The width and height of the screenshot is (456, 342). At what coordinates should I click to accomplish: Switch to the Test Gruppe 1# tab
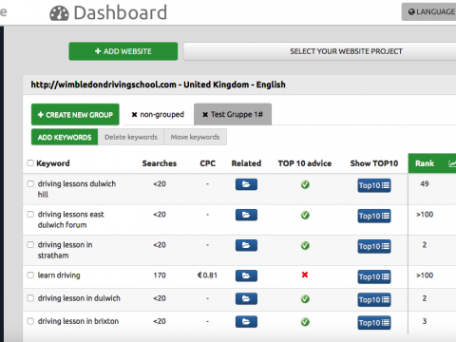(233, 114)
